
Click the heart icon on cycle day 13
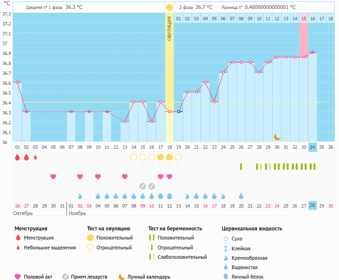[x=125, y=176]
